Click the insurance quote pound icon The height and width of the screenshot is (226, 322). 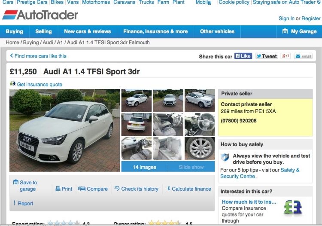13,84
